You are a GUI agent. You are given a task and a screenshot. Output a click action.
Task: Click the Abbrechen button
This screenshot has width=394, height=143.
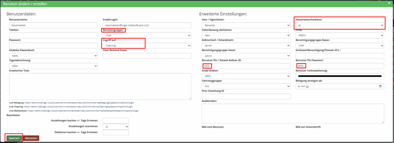click(x=31, y=138)
